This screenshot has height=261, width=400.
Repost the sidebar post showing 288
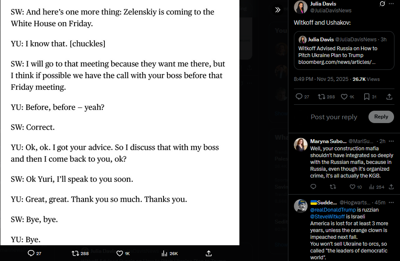tap(322, 97)
